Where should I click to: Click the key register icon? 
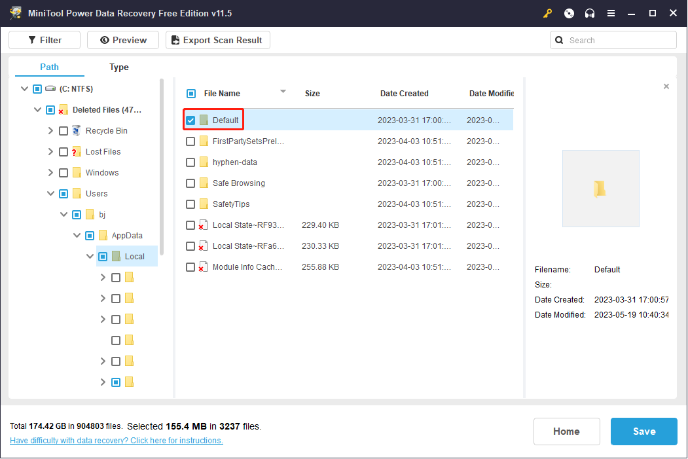(547, 13)
